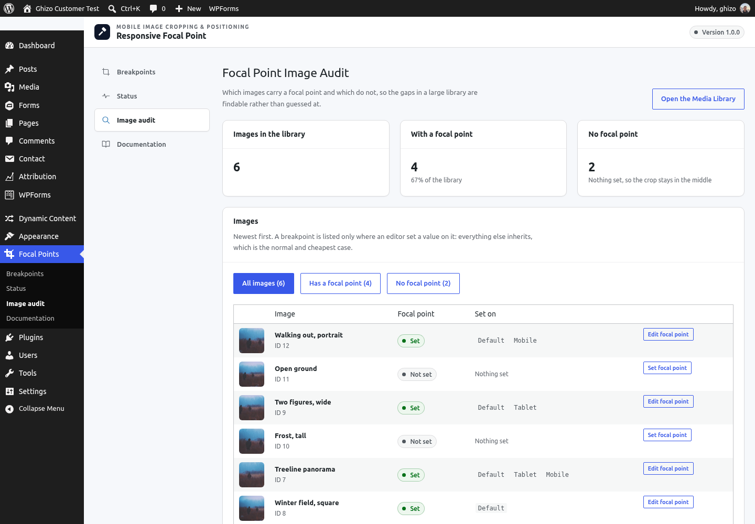Click the Howdy, ghizo account text
755x524 pixels.
coord(715,8)
